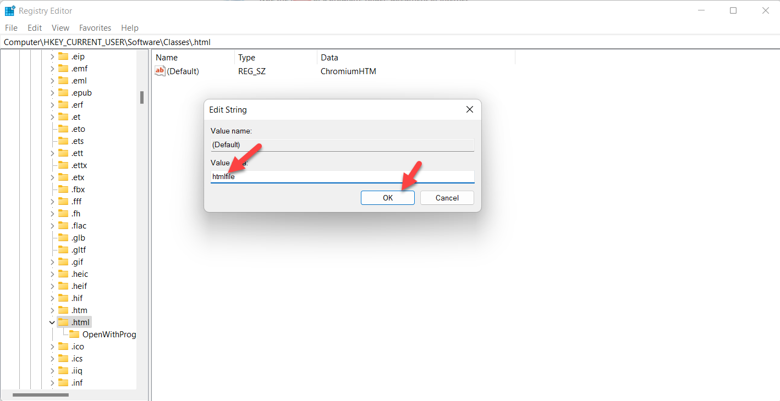The image size is (780, 401).
Task: Expand the .htm registry key
Action: click(x=52, y=310)
